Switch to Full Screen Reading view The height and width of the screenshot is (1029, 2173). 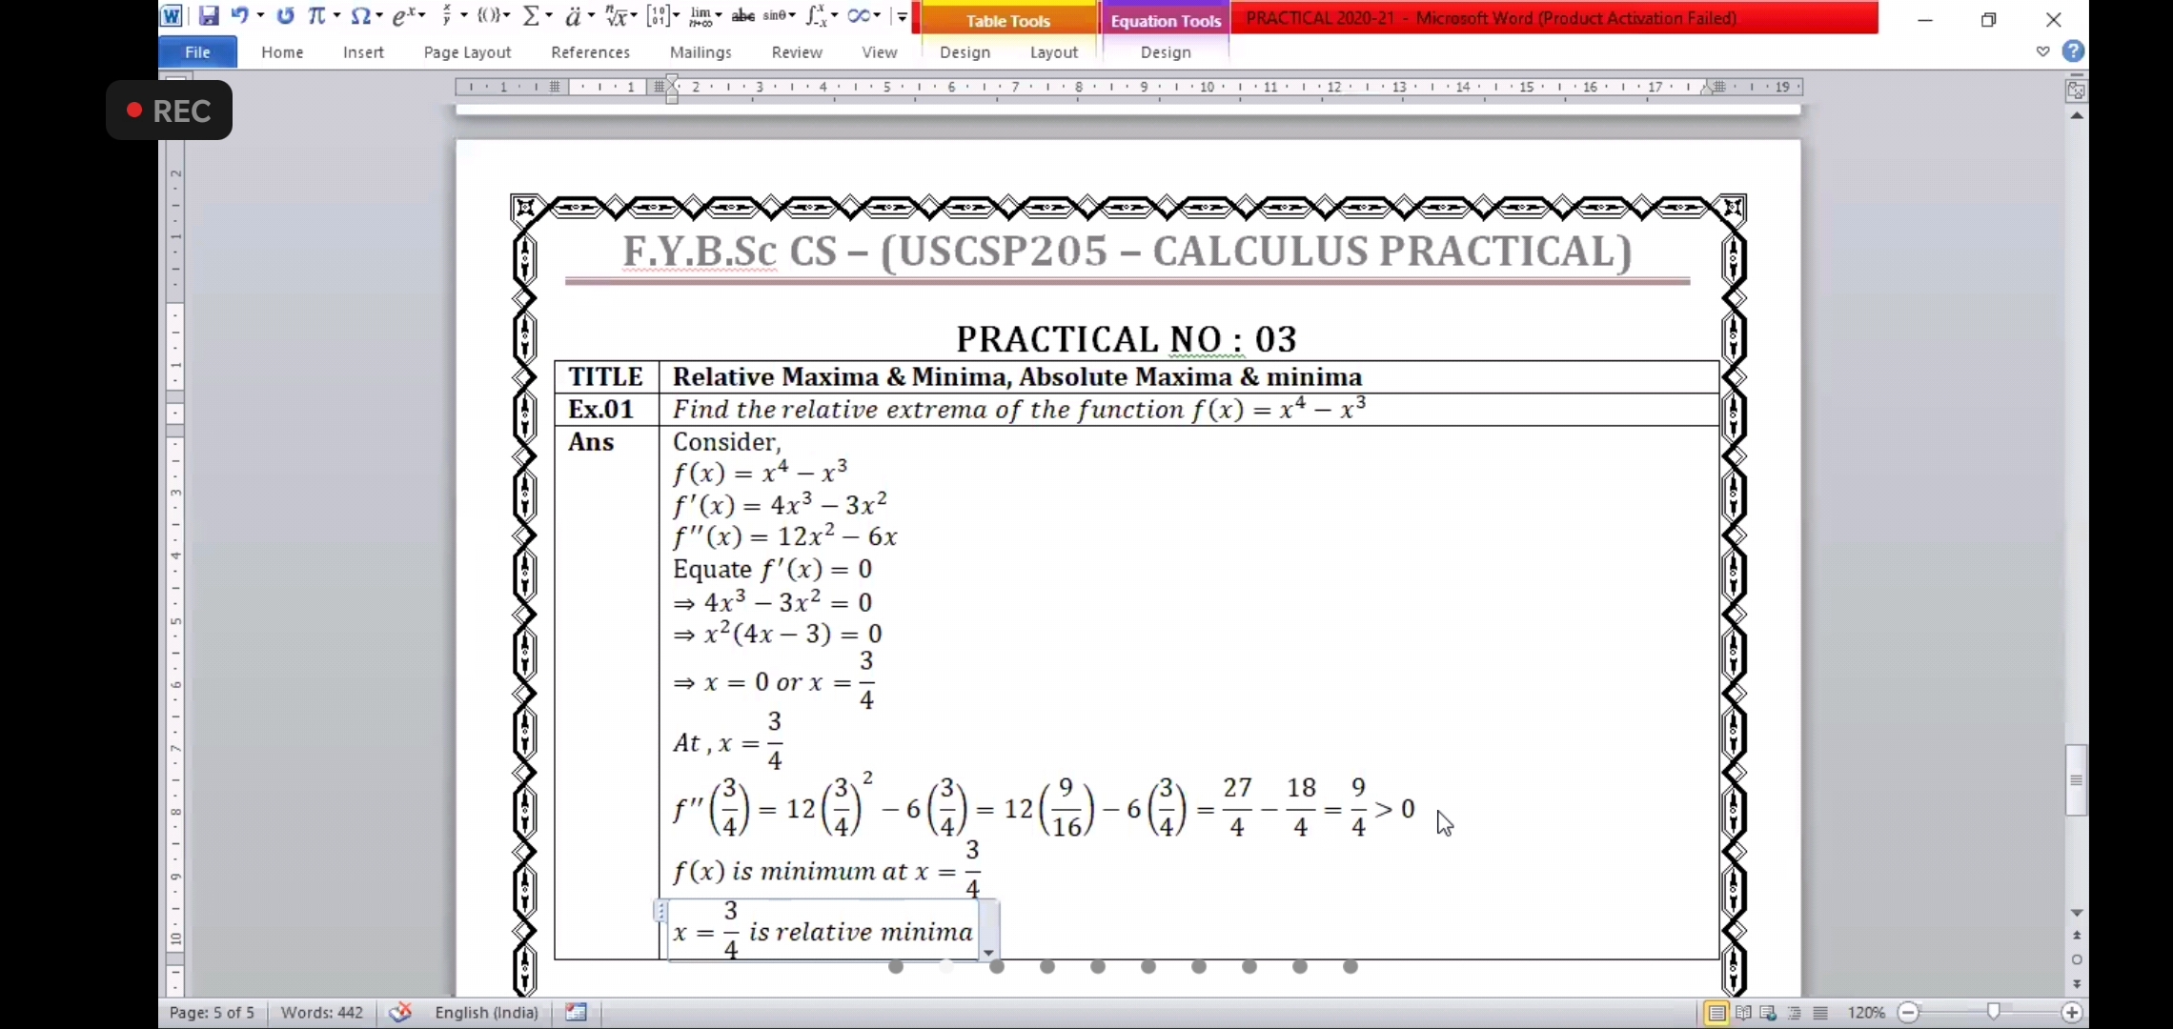point(1743,1012)
